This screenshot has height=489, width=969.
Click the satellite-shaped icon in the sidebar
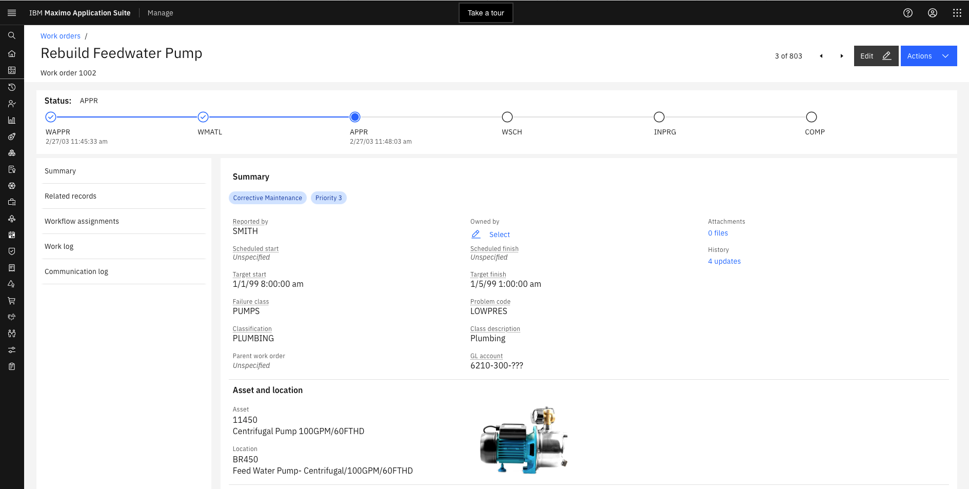tap(12, 136)
